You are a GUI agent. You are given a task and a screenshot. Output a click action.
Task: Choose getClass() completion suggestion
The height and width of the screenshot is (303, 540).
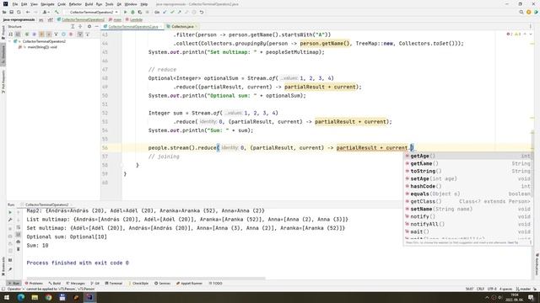pyautogui.click(x=468, y=201)
